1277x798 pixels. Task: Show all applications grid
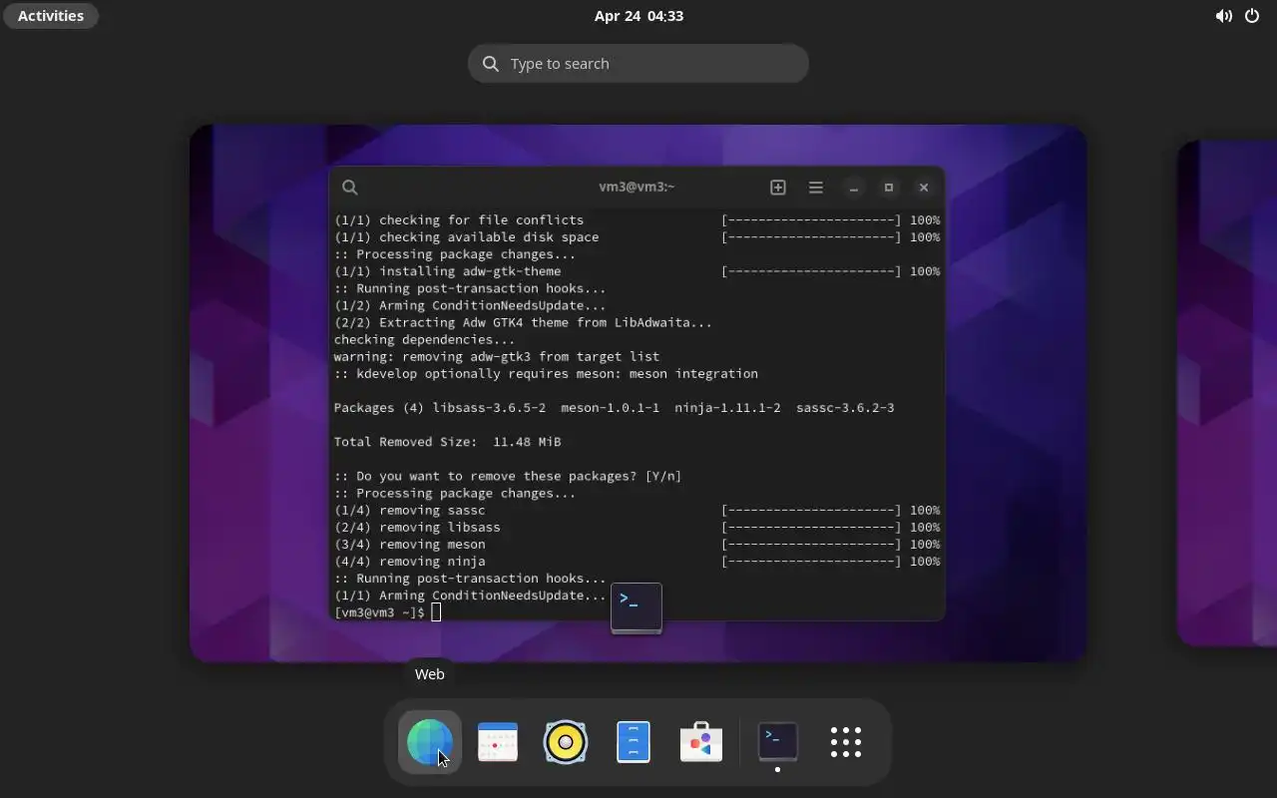pyautogui.click(x=846, y=742)
